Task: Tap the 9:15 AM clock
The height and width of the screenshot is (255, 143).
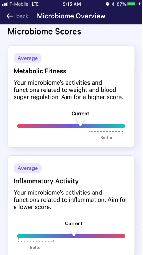Action: click(72, 4)
